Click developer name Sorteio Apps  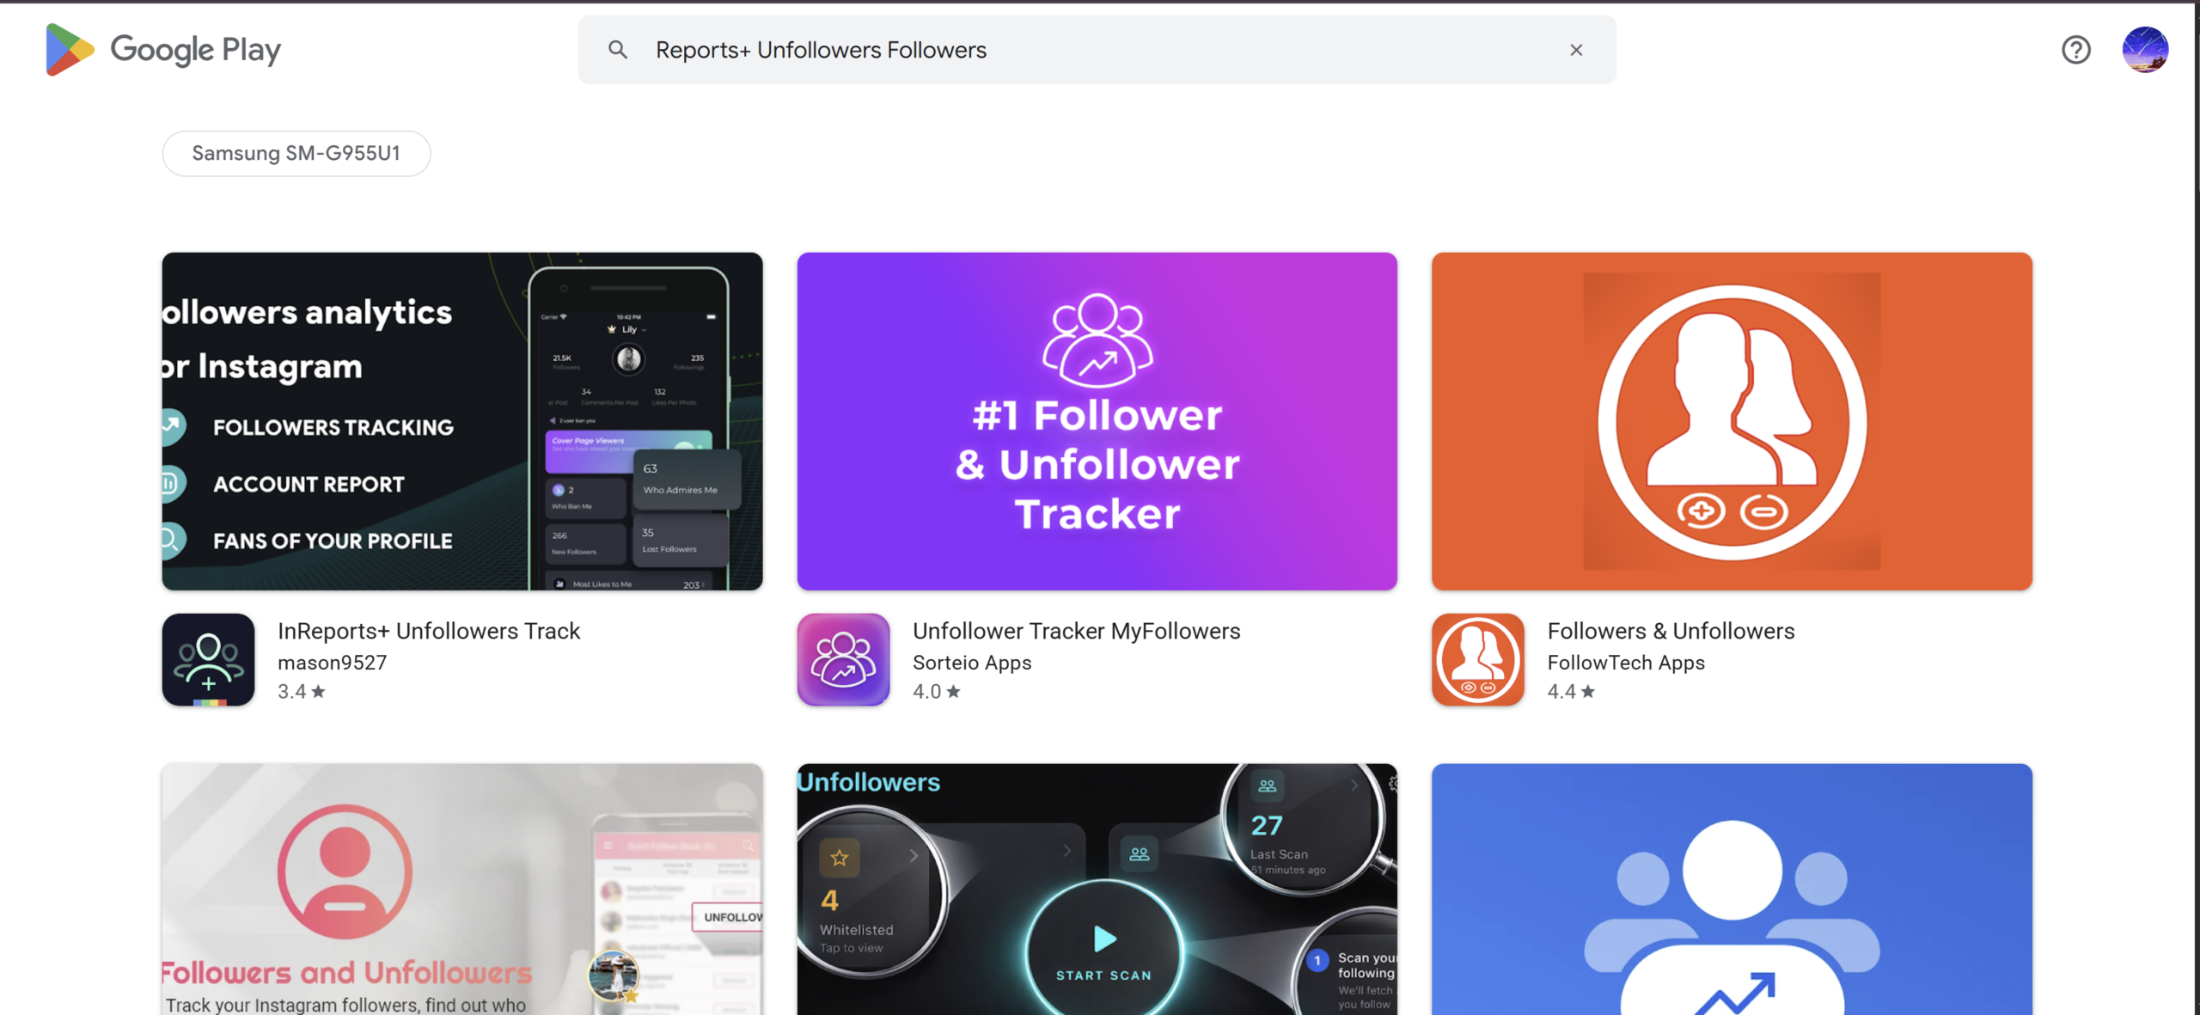click(x=971, y=663)
